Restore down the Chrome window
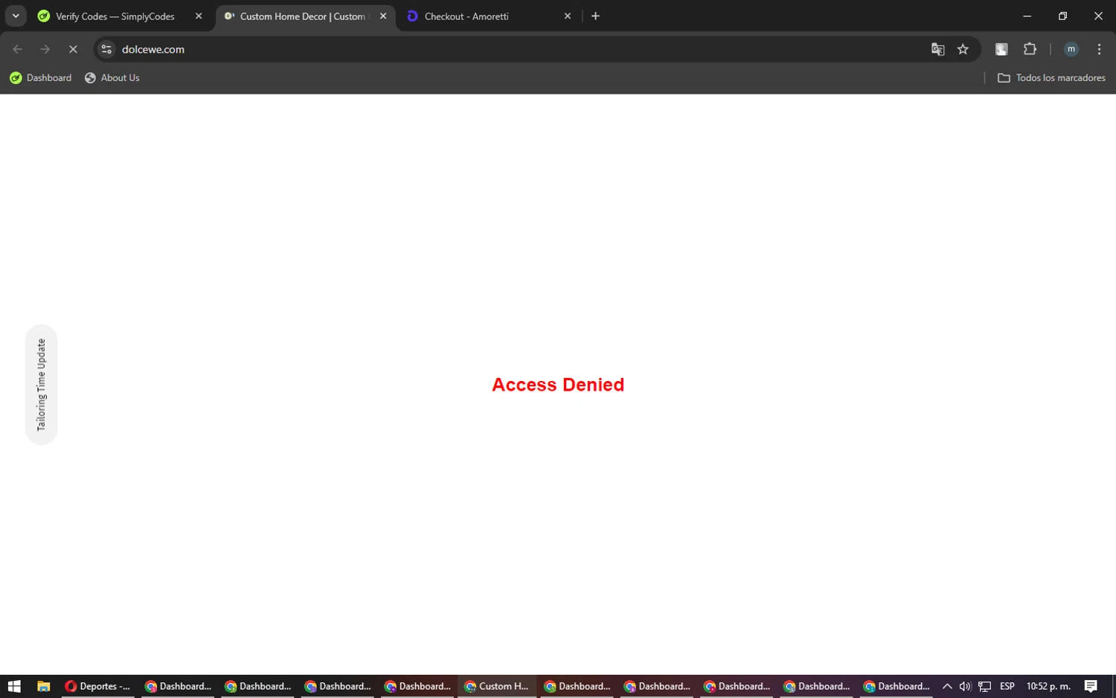This screenshot has width=1116, height=698. (x=1062, y=16)
